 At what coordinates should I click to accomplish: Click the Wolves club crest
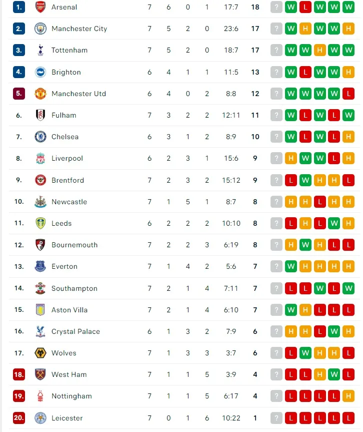click(40, 353)
